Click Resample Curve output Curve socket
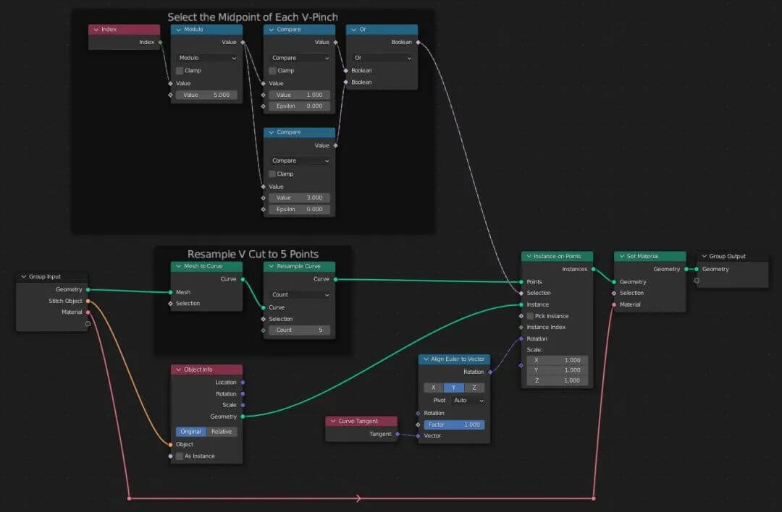Image resolution: width=782 pixels, height=512 pixels. point(336,279)
